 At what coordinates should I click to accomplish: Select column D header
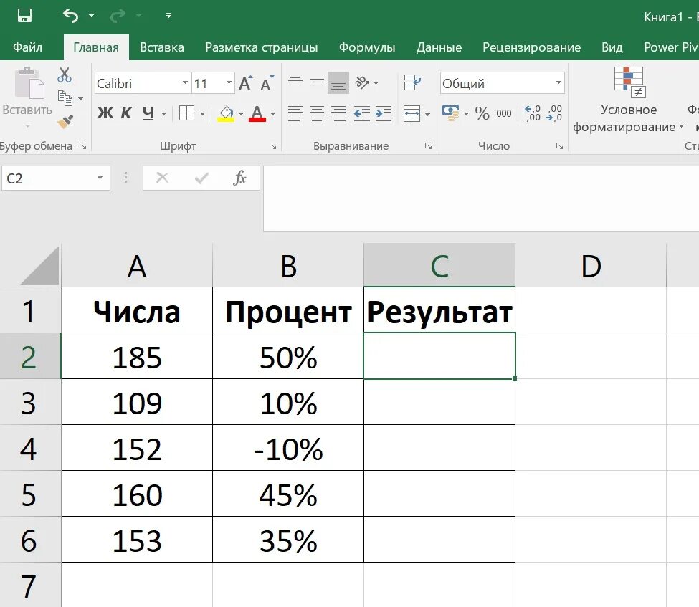point(591,266)
